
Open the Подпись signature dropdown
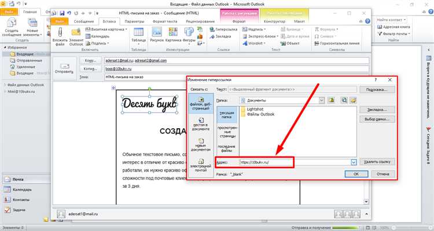[97, 43]
